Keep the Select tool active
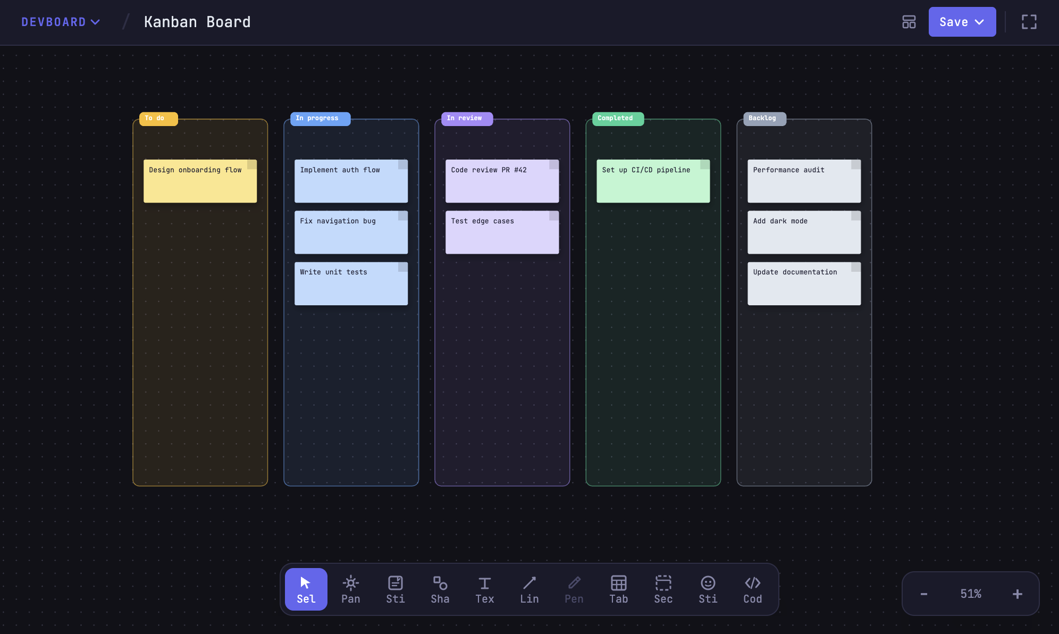 pyautogui.click(x=306, y=589)
